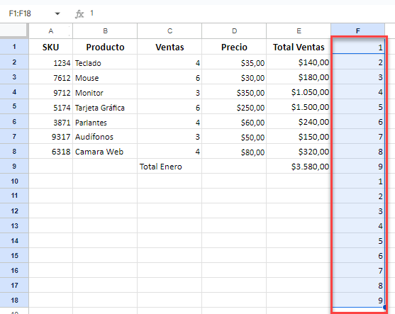Select the Camara Web cell
Image resolution: width=395 pixels, height=314 pixels.
105,151
